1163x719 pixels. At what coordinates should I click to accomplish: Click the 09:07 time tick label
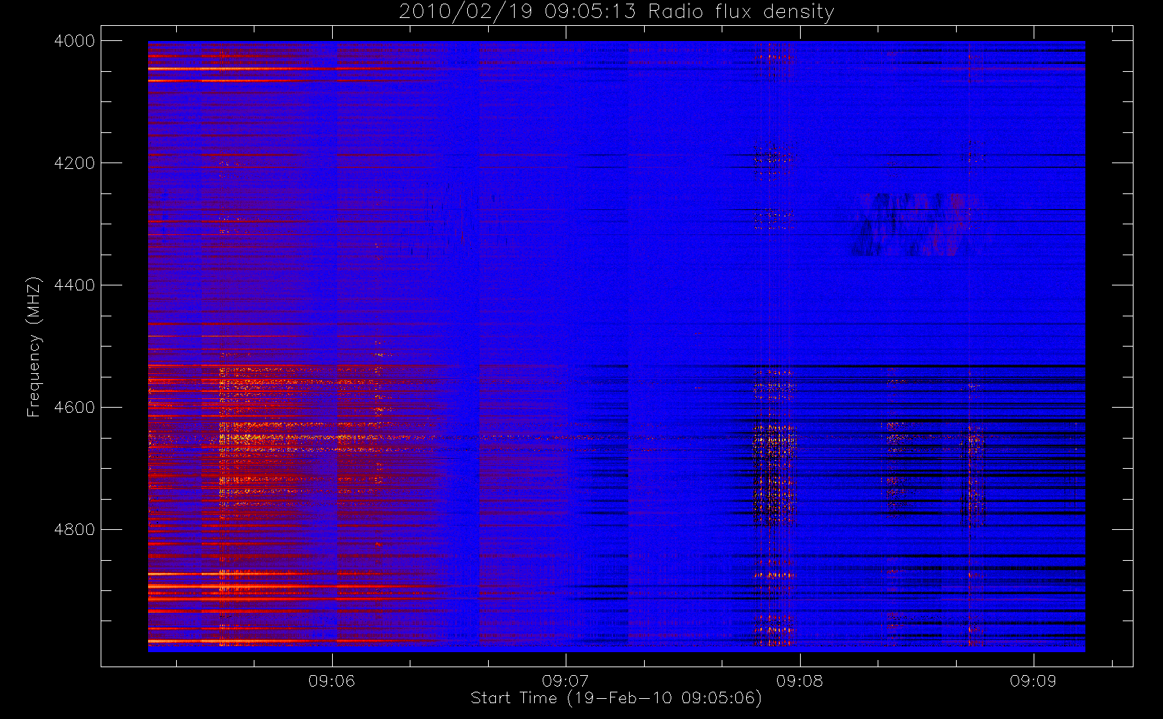566,681
